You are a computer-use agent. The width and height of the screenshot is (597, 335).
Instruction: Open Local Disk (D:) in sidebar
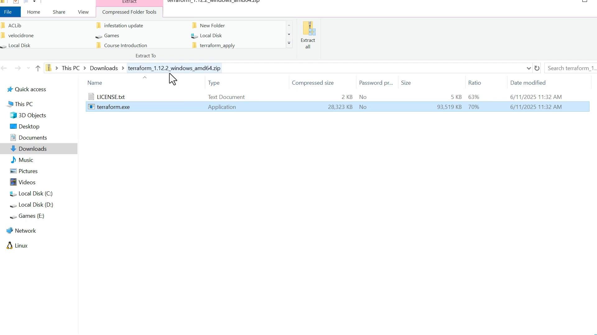point(36,205)
